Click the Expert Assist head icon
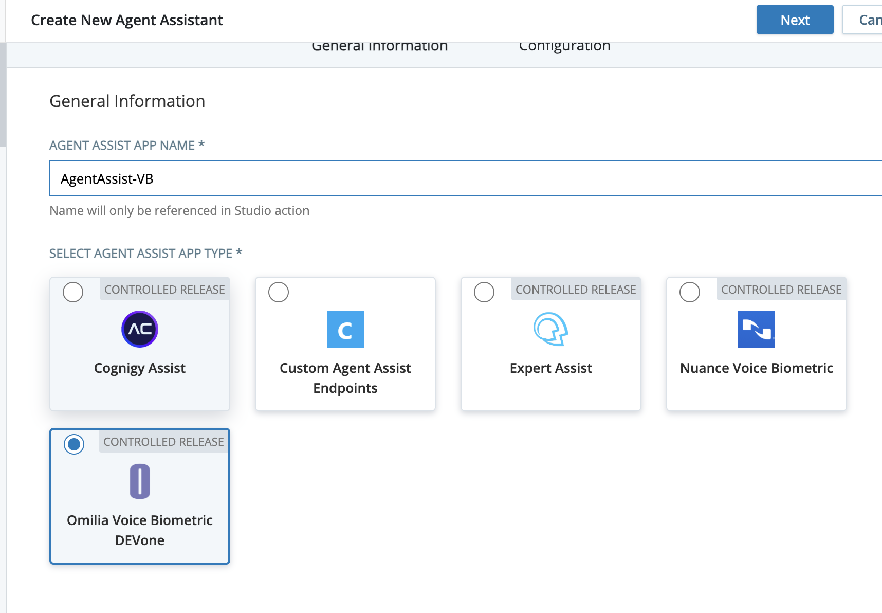 pyautogui.click(x=551, y=329)
